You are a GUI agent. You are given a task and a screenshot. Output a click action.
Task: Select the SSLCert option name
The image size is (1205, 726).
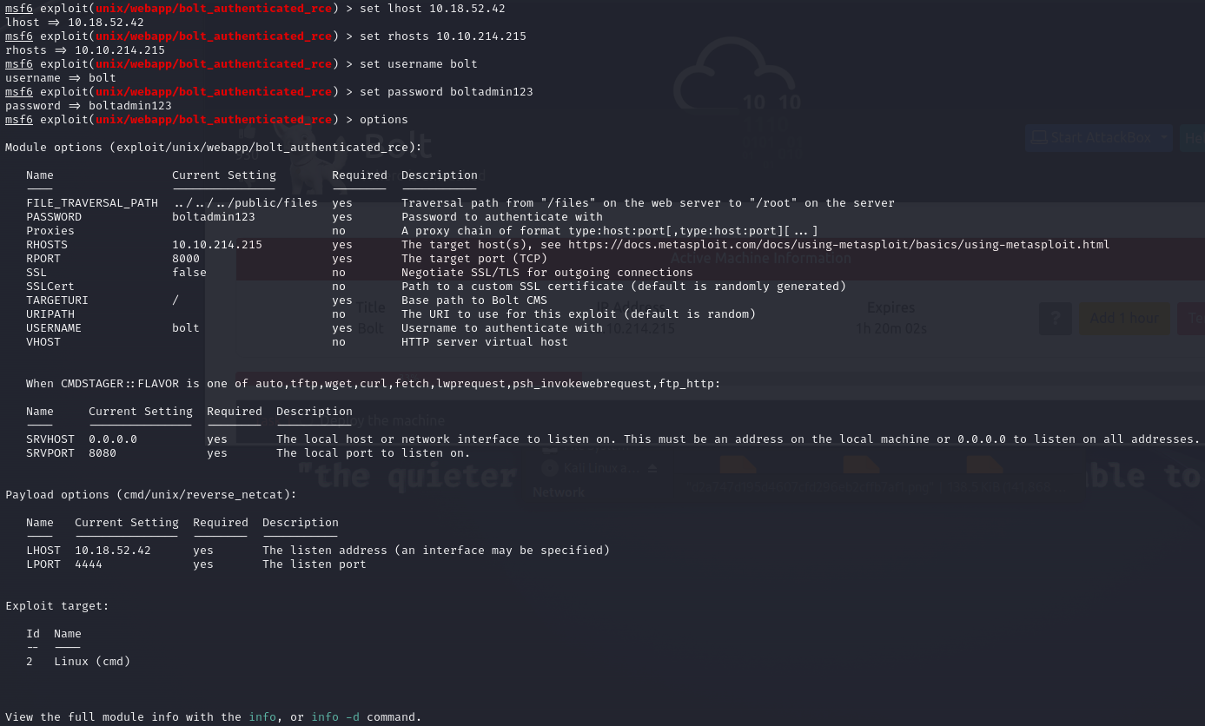(x=50, y=287)
